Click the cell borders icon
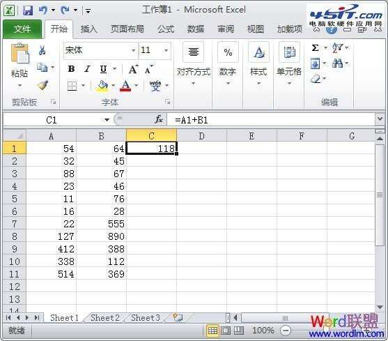The height and width of the screenshot is (341, 388). (x=72, y=86)
